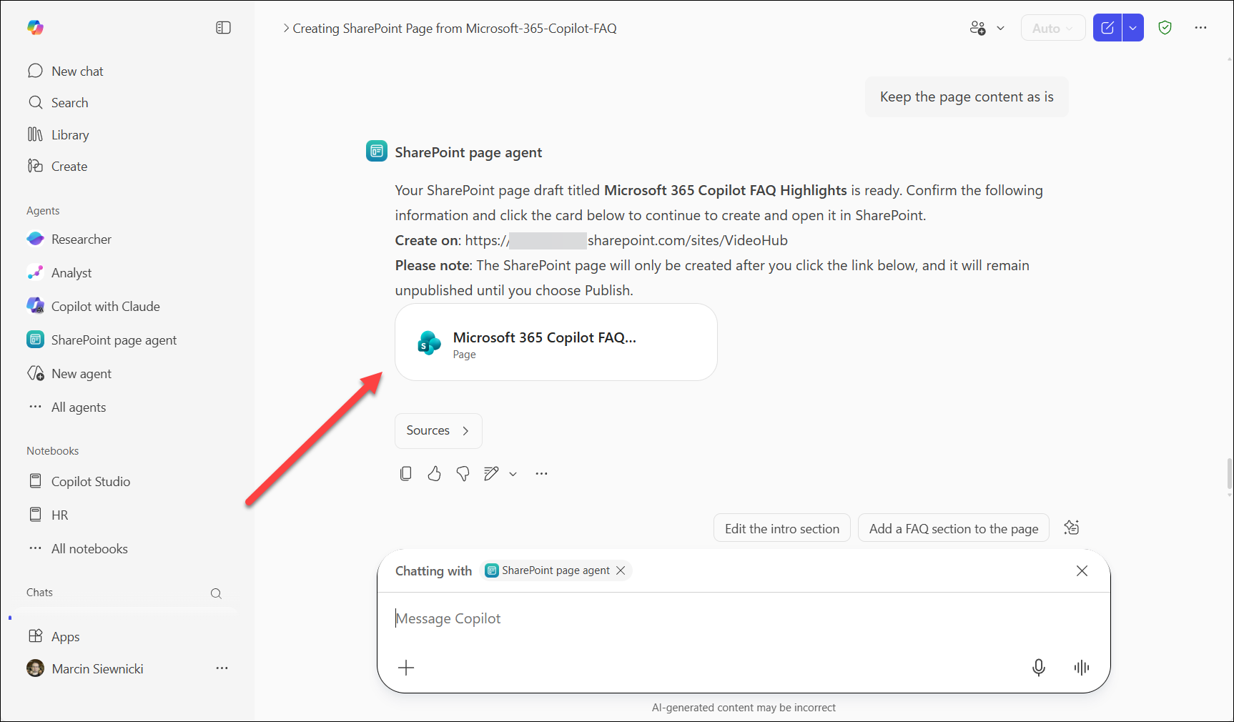Click the copy response icon
The width and height of the screenshot is (1234, 722).
pyautogui.click(x=405, y=473)
